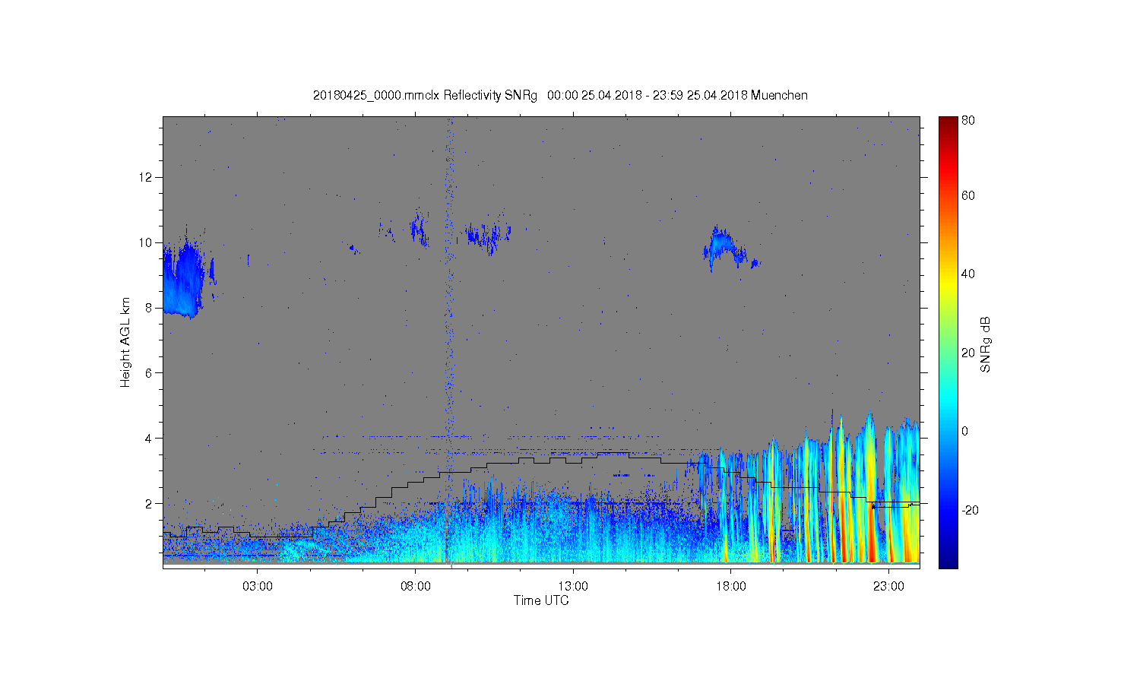This screenshot has width=1140, height=684.
Task: Click the '08:00' time tick label
Action: click(416, 587)
